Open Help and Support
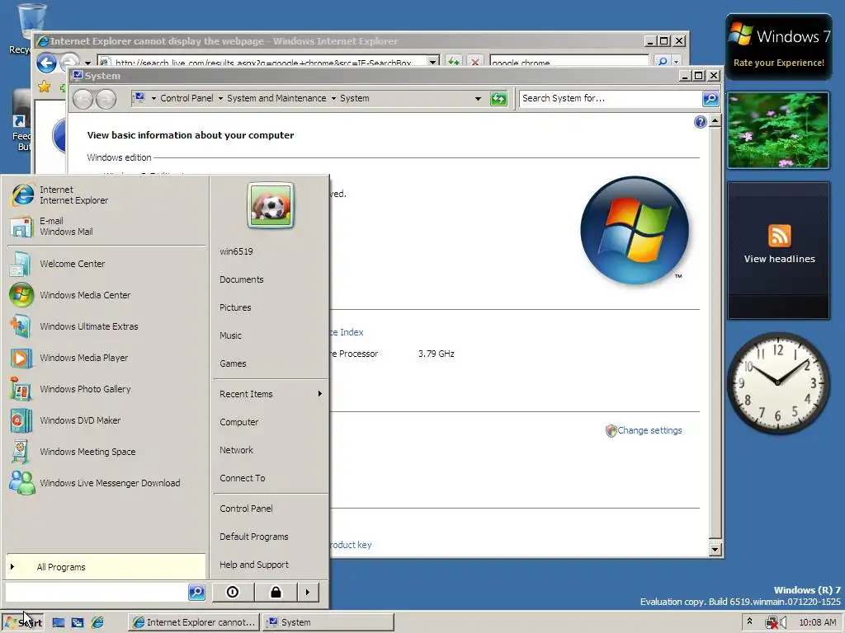Image resolution: width=845 pixels, height=633 pixels. [x=271, y=565]
